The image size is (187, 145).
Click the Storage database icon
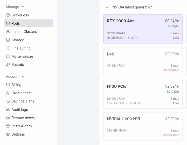click(8, 40)
